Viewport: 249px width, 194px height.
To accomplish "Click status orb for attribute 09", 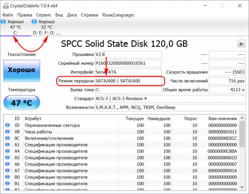I will [x=7, y=132].
